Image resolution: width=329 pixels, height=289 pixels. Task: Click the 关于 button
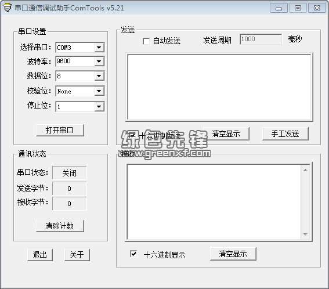[77, 255]
